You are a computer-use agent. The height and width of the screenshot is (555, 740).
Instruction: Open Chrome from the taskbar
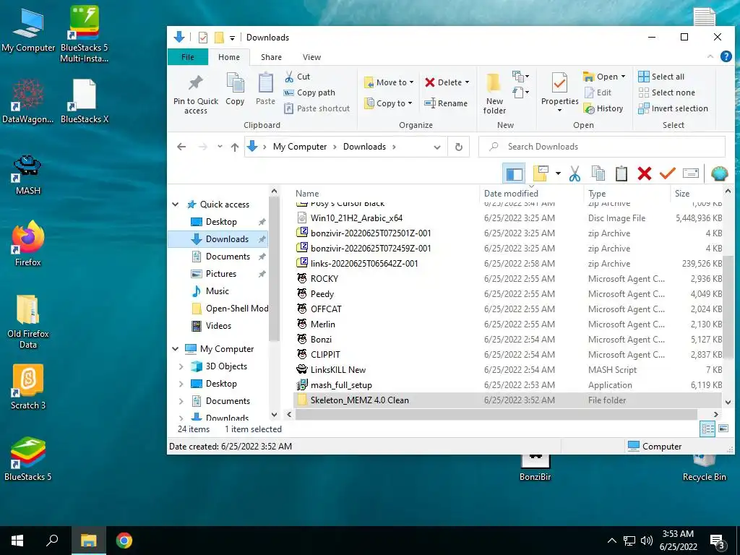[x=124, y=541]
